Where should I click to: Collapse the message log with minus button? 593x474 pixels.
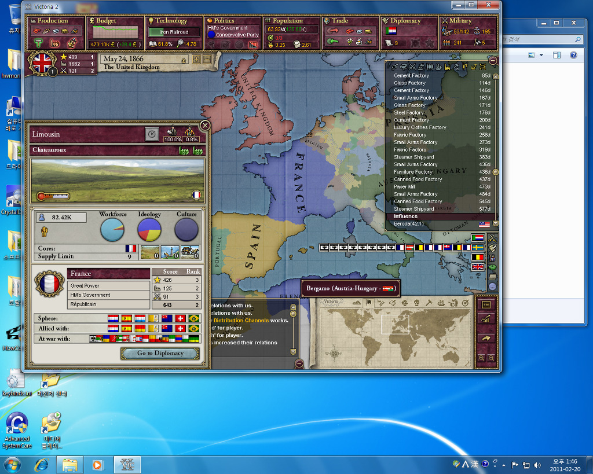299,364
